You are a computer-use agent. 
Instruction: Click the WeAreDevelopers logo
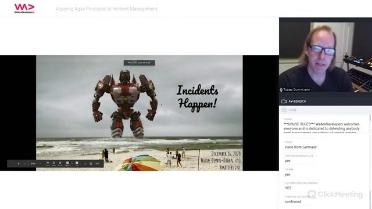pos(24,8)
